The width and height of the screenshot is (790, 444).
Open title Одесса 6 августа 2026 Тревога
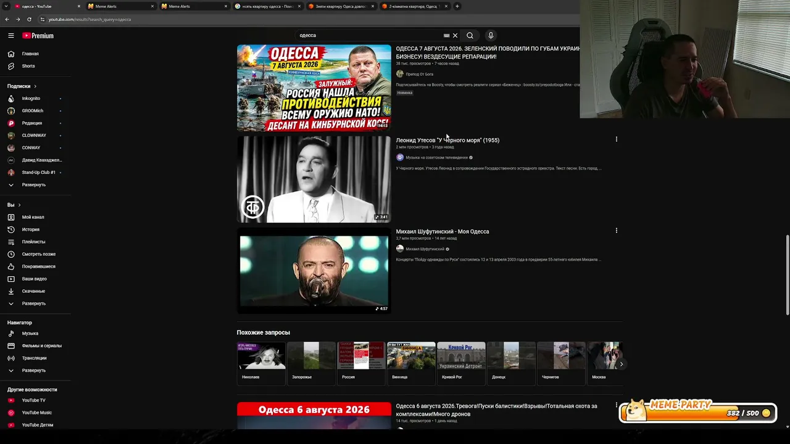[497, 410]
